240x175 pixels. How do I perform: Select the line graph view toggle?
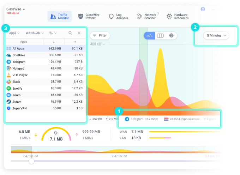[x=149, y=36]
